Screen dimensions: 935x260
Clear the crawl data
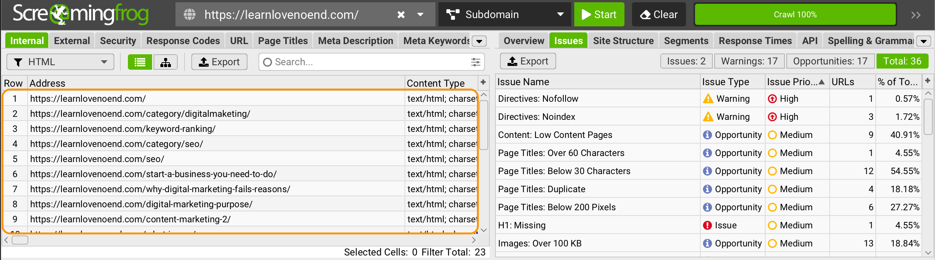coord(659,14)
